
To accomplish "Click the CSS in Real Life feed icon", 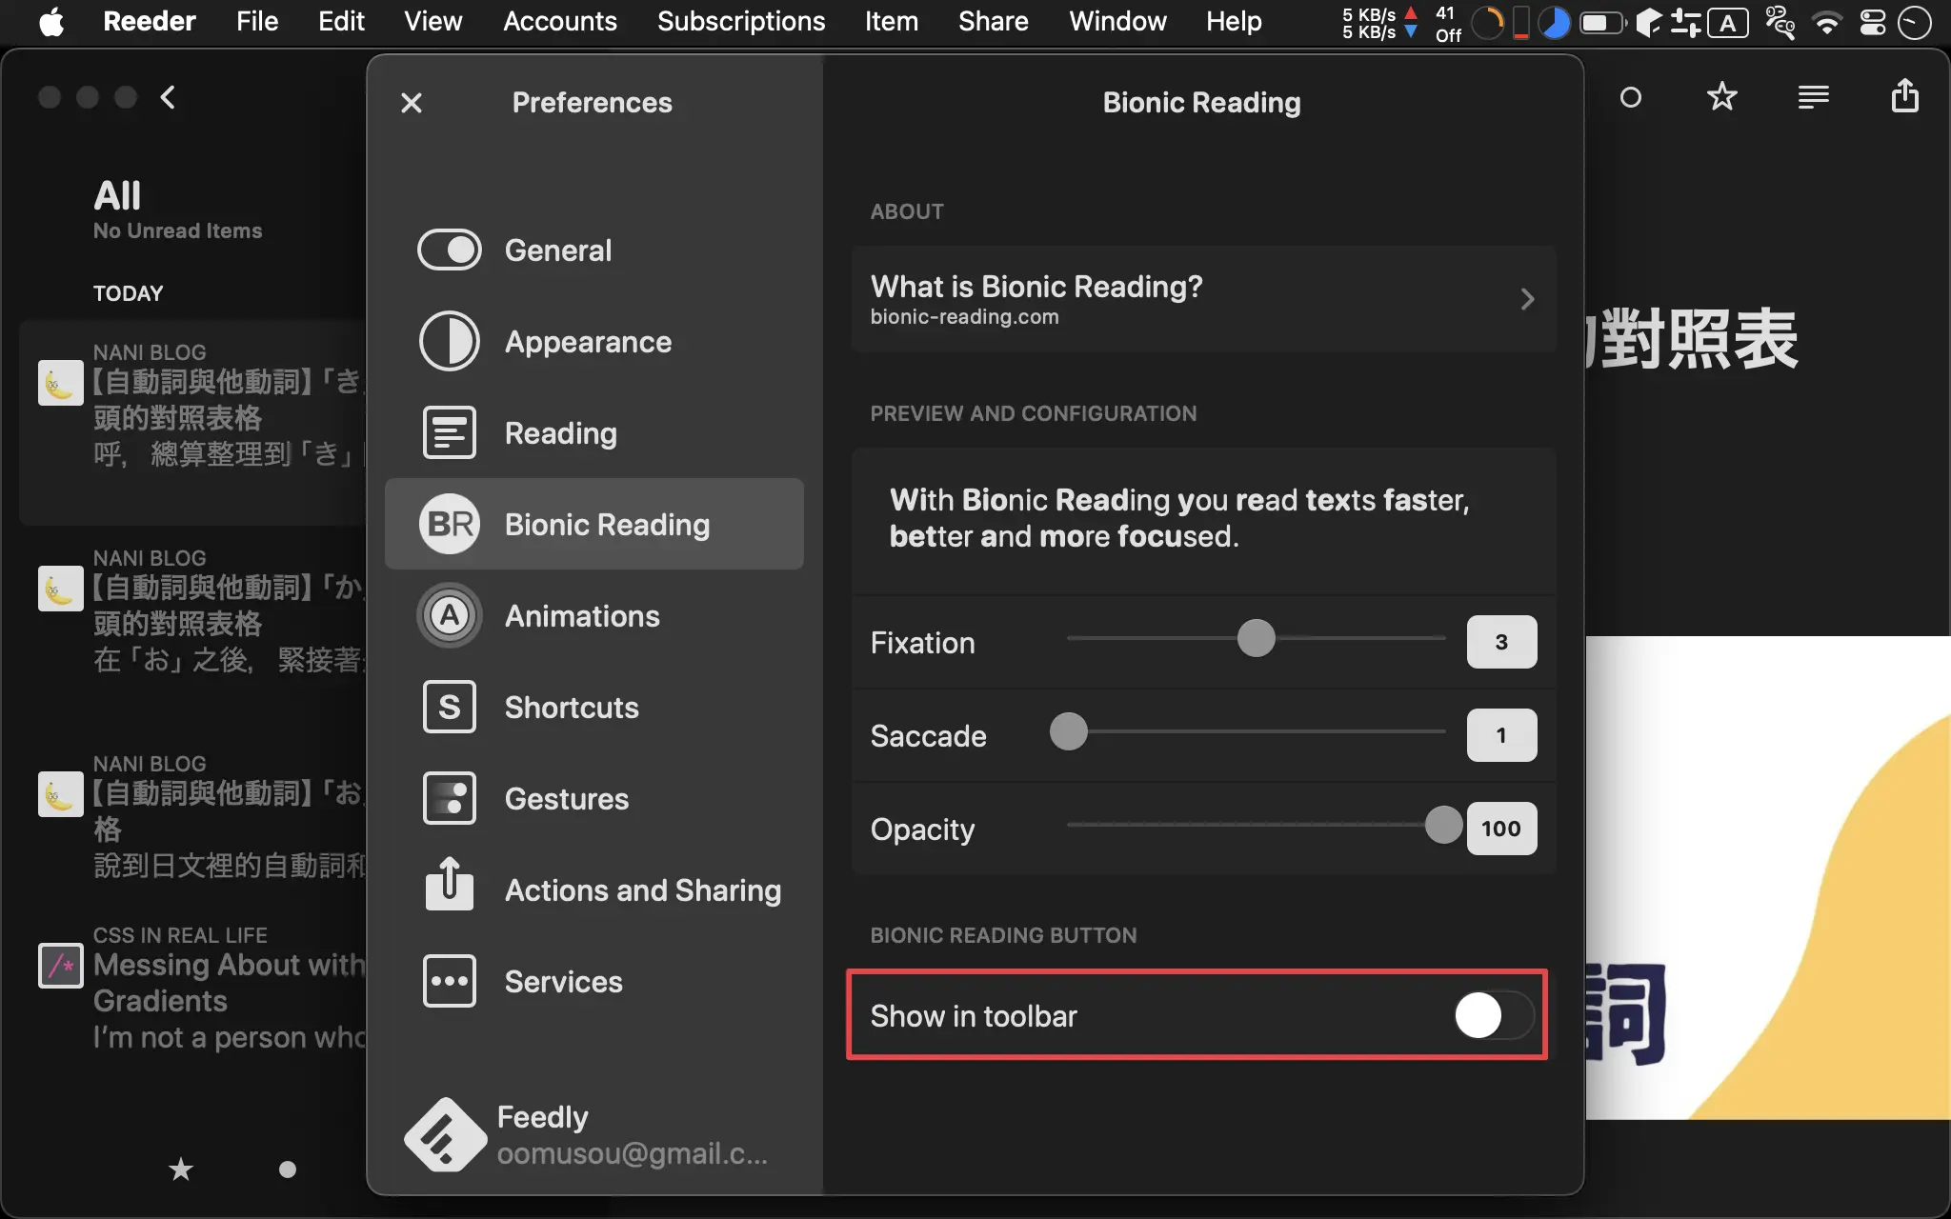I will click(x=60, y=966).
